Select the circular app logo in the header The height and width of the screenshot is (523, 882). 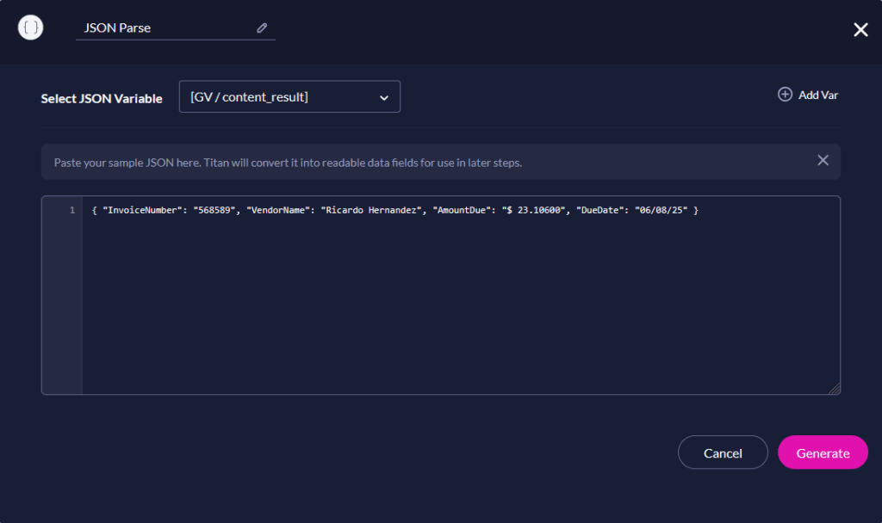pos(30,27)
